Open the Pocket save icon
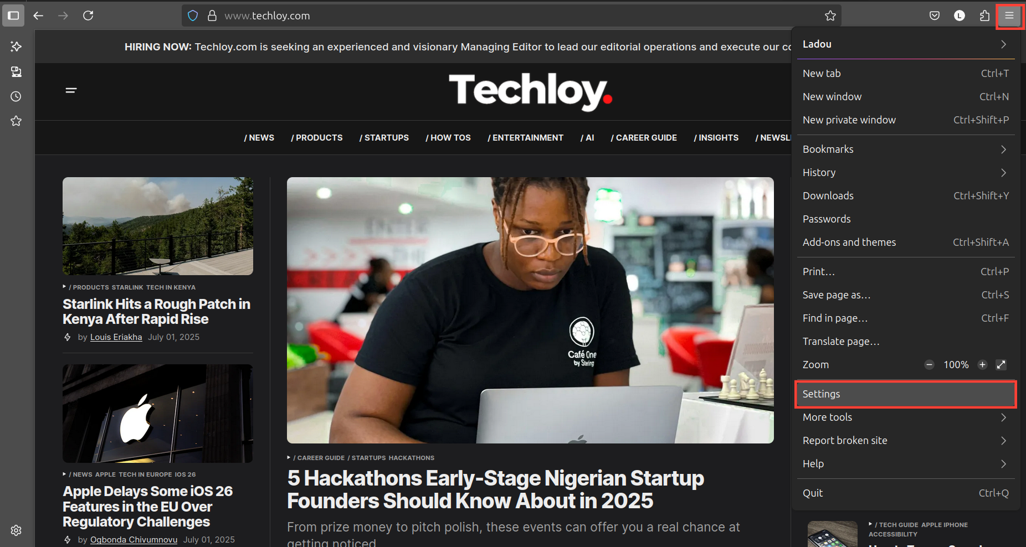The image size is (1026, 547). pyautogui.click(x=935, y=16)
